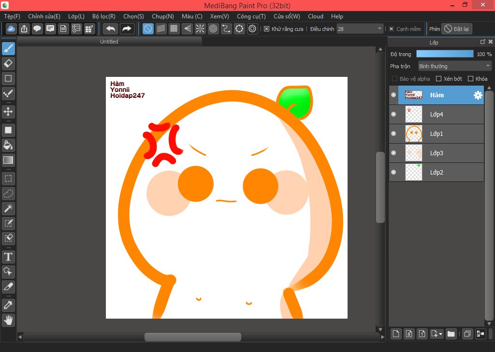Open the Bộ lọc(R) menu
This screenshot has width=495, height=352.
104,16
